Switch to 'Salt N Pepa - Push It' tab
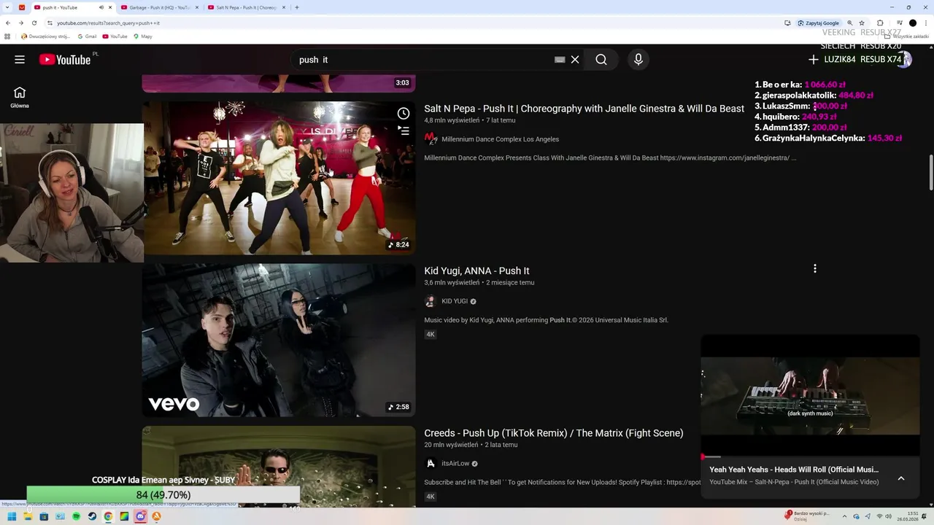This screenshot has height=525, width=934. [246, 7]
